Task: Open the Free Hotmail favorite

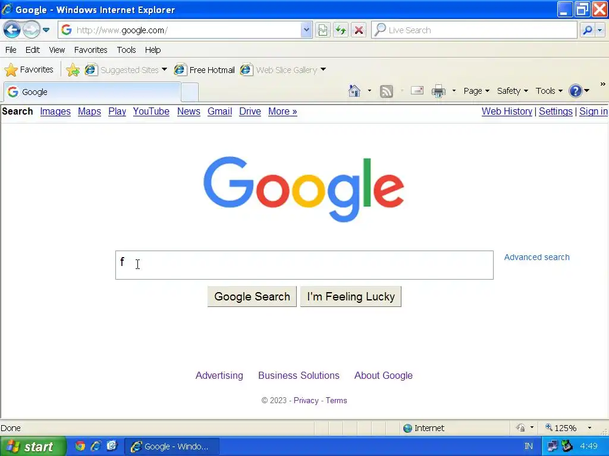Action: (x=205, y=70)
